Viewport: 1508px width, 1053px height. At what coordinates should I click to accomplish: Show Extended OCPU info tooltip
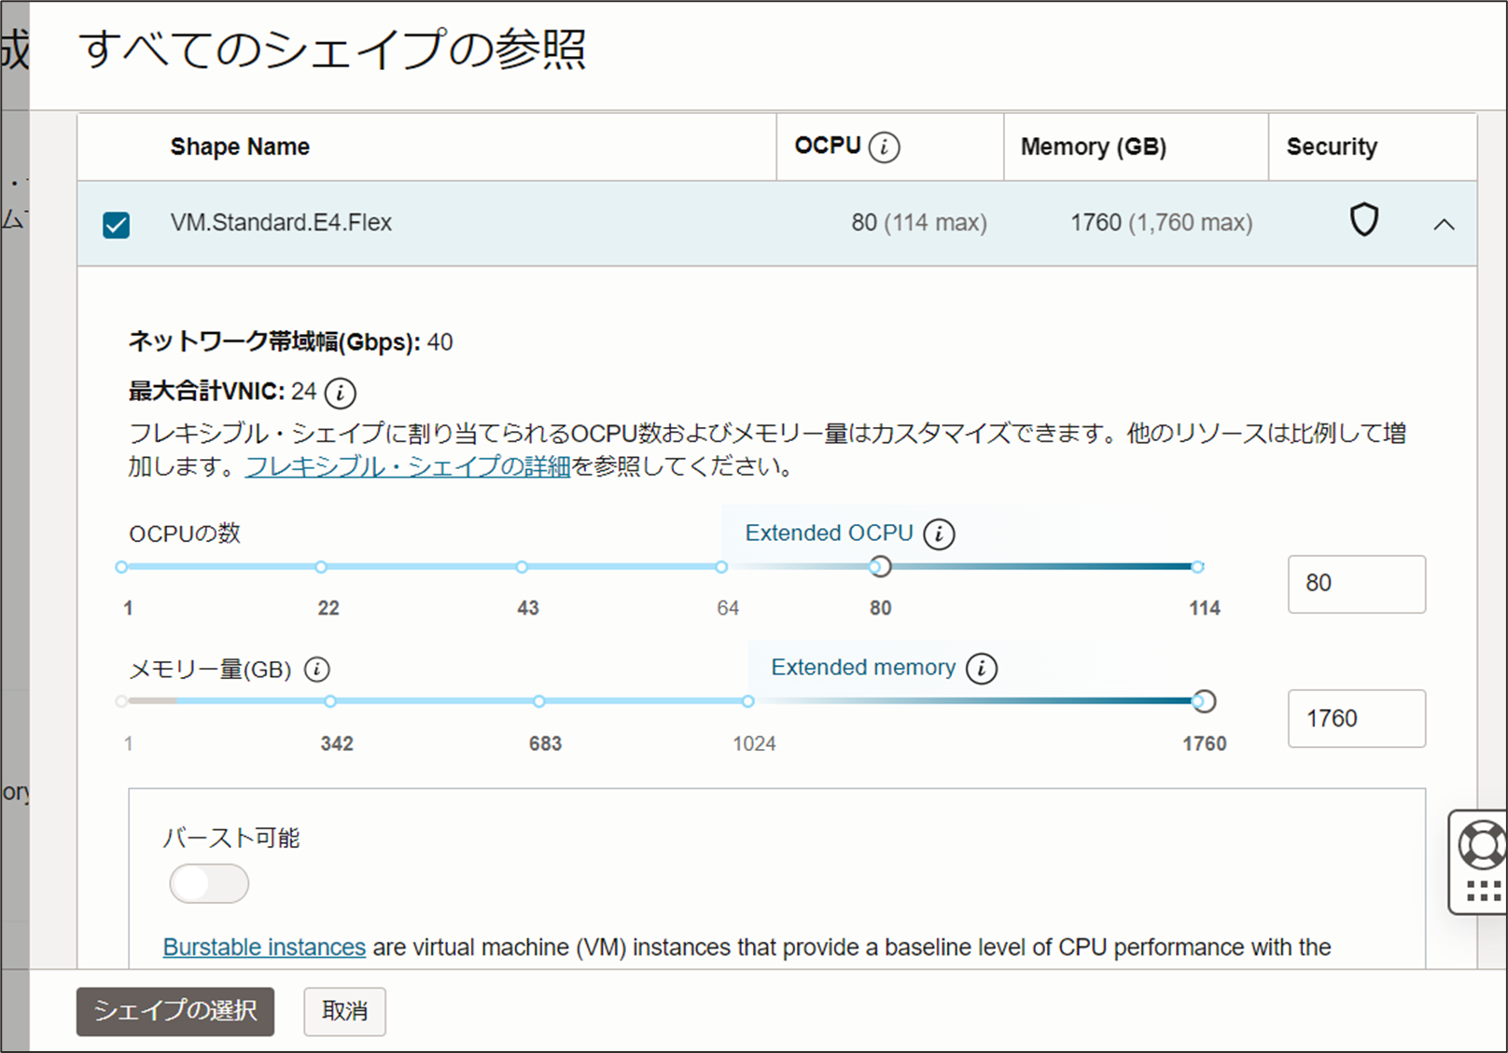[x=939, y=534]
